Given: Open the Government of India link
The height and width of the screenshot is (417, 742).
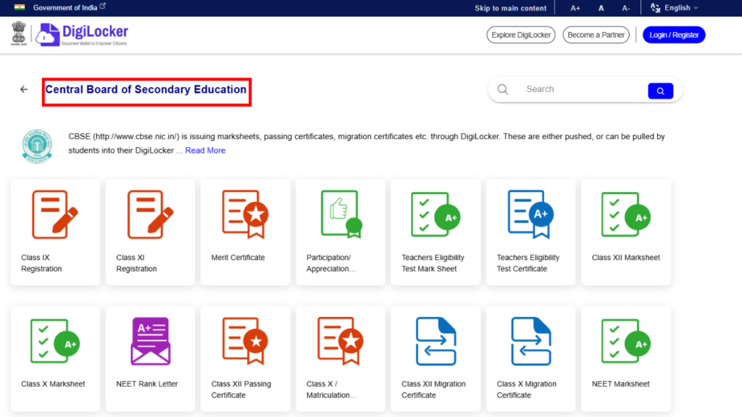Looking at the screenshot, I should pyautogui.click(x=69, y=7).
